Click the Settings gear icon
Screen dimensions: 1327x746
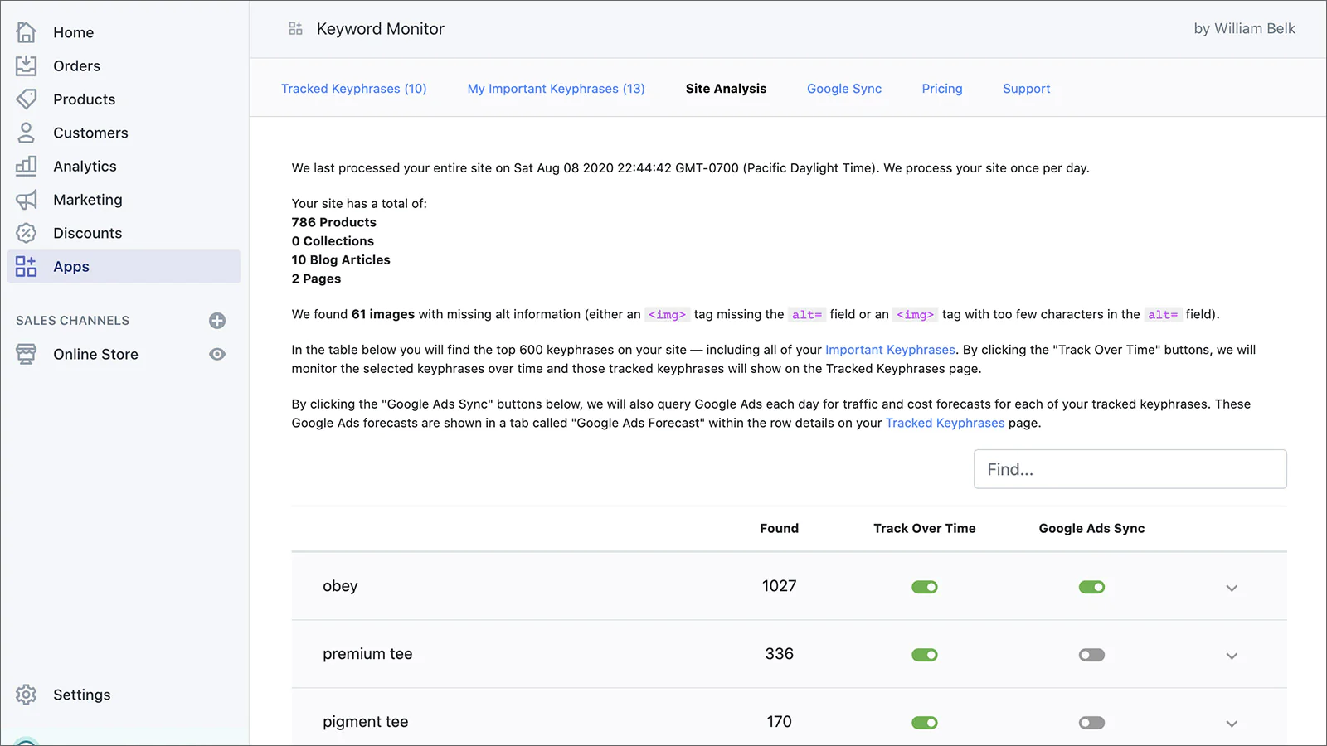[x=27, y=695]
